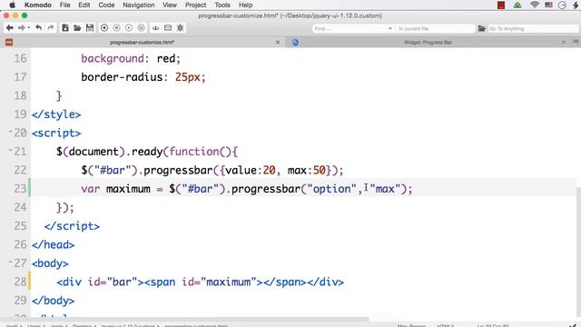The width and height of the screenshot is (581, 327).
Task: Click the Redo toolbar icon
Action: click(x=51, y=28)
